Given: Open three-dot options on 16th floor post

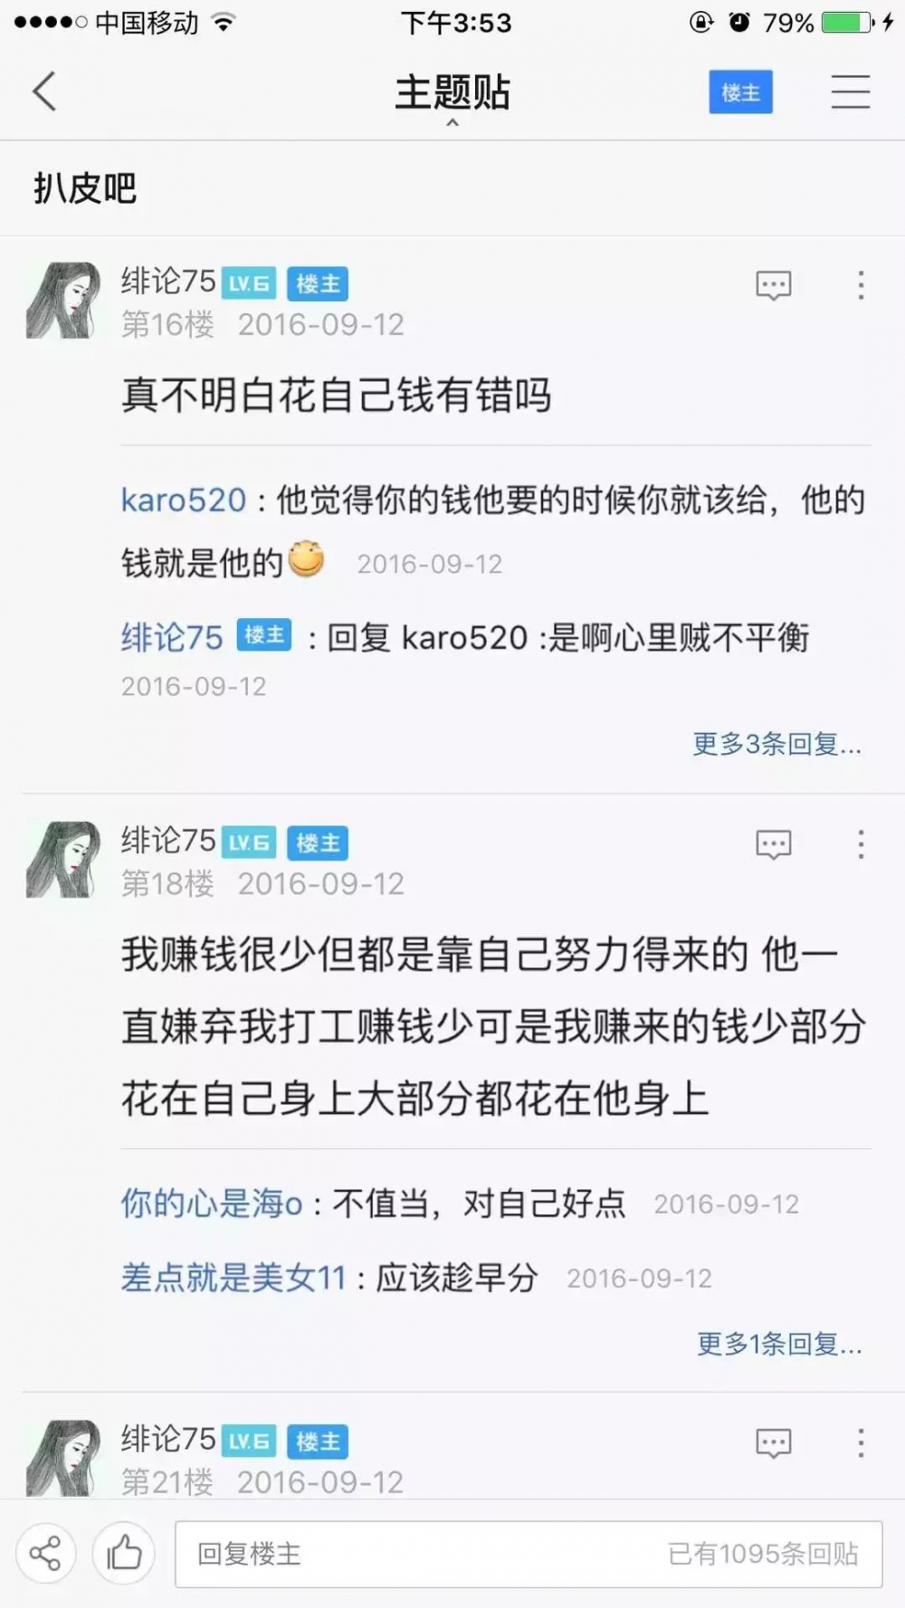Looking at the screenshot, I should coord(861,285).
